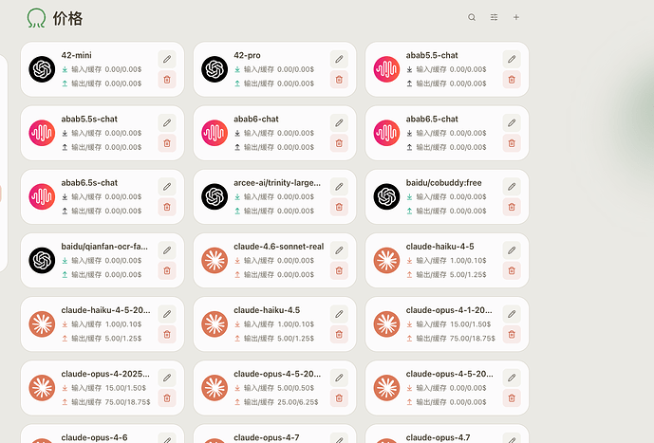Trash the abab5.5s-chat card
This screenshot has width=654, height=443.
[167, 143]
